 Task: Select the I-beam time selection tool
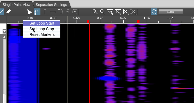[x=45, y=12]
